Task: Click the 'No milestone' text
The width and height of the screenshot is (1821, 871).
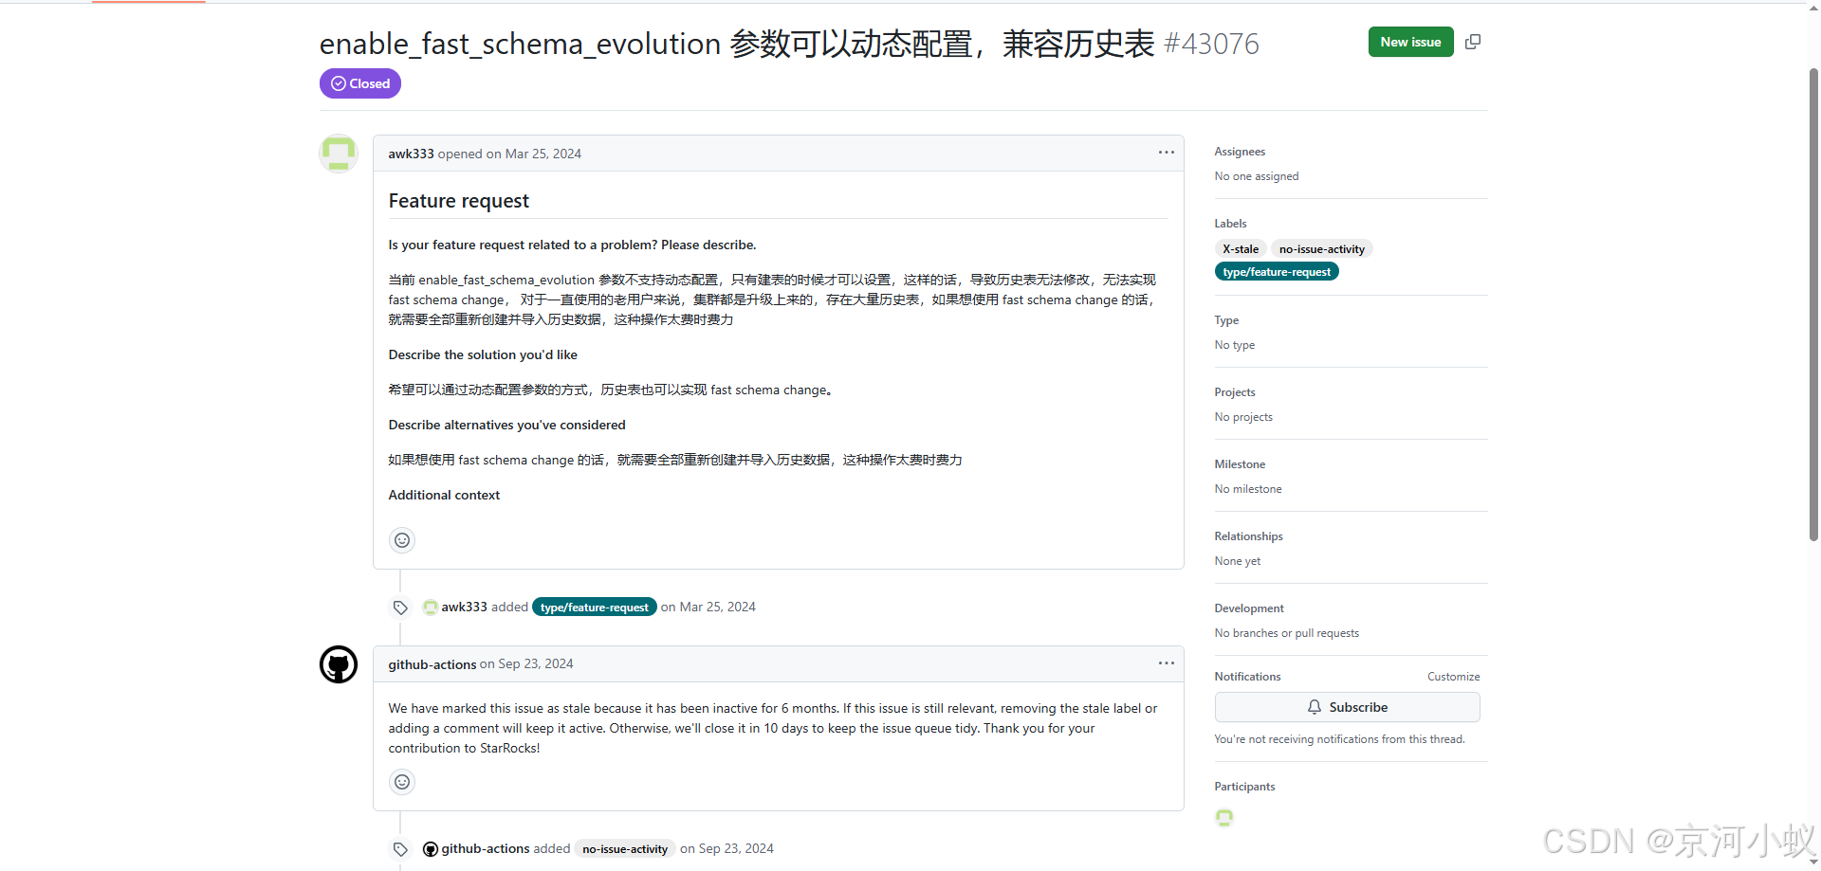Action: pyautogui.click(x=1248, y=489)
